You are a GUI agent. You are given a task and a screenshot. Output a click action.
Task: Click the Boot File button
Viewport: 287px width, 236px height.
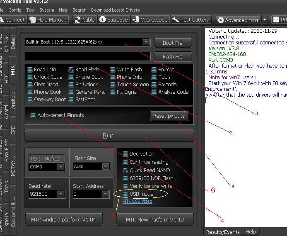click(x=173, y=43)
